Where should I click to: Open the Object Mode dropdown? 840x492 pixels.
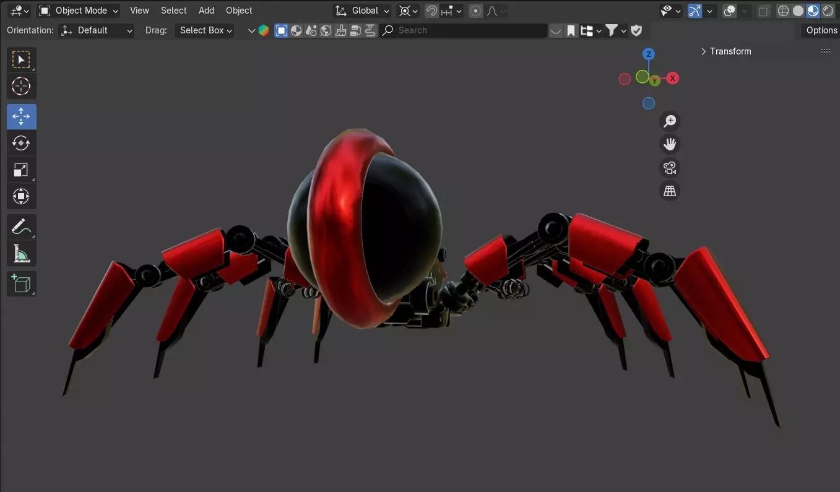78,11
